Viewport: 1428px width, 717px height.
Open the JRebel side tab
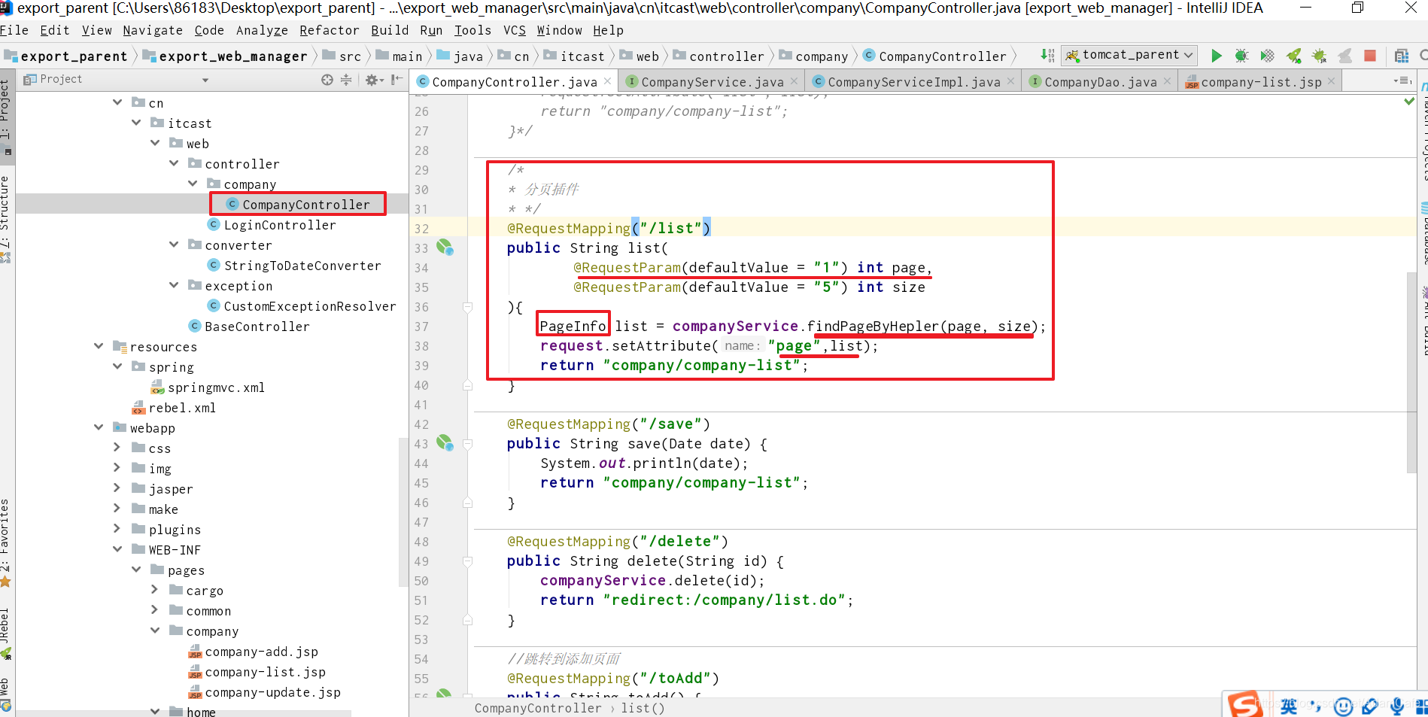pyautogui.click(x=6, y=633)
